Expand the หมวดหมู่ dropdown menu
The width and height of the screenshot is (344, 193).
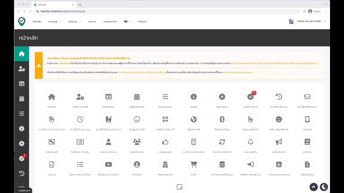tap(55, 21)
